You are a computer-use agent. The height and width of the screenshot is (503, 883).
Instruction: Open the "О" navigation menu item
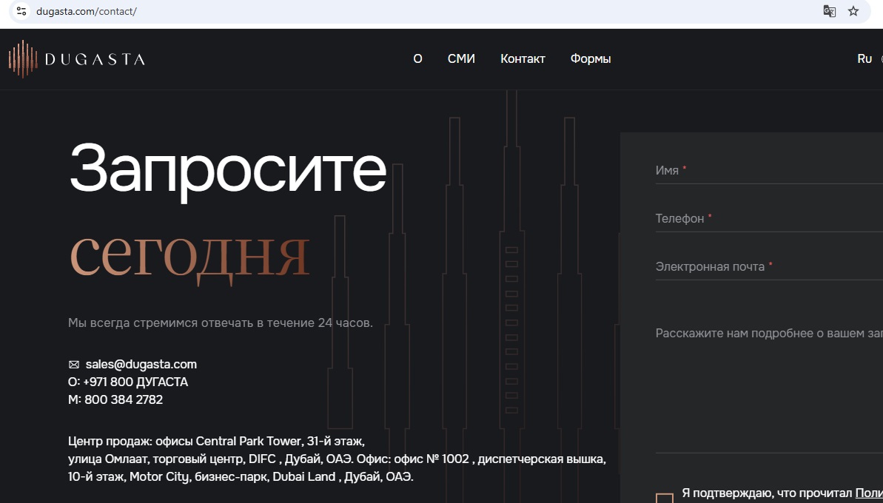click(417, 59)
